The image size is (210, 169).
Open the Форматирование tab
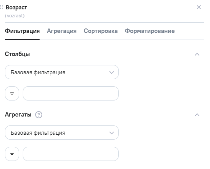click(150, 31)
